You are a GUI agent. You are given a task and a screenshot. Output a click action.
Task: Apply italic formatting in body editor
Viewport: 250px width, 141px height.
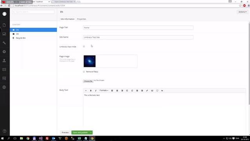tap(96, 90)
